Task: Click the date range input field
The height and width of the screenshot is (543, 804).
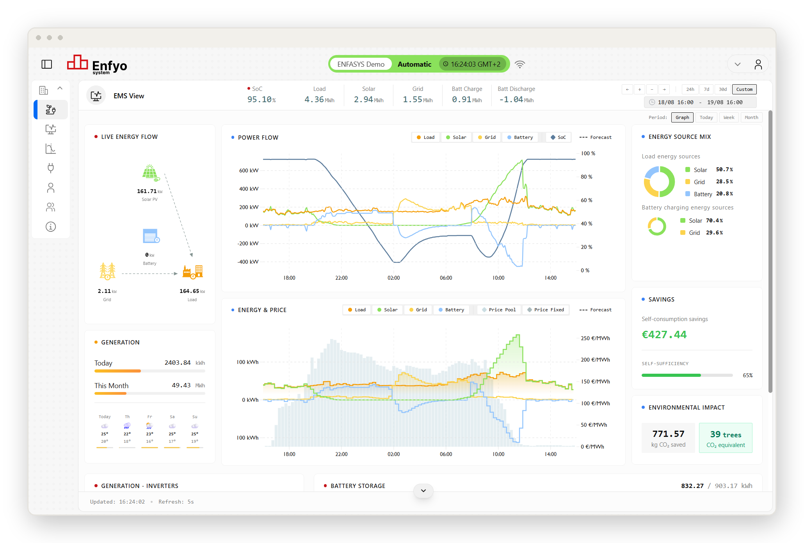Action: (x=700, y=102)
